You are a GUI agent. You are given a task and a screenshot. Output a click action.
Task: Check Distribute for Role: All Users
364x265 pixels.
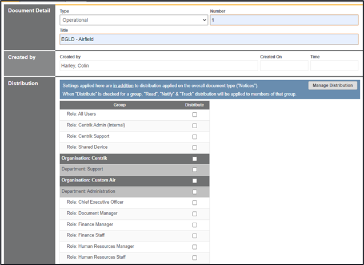194,114
